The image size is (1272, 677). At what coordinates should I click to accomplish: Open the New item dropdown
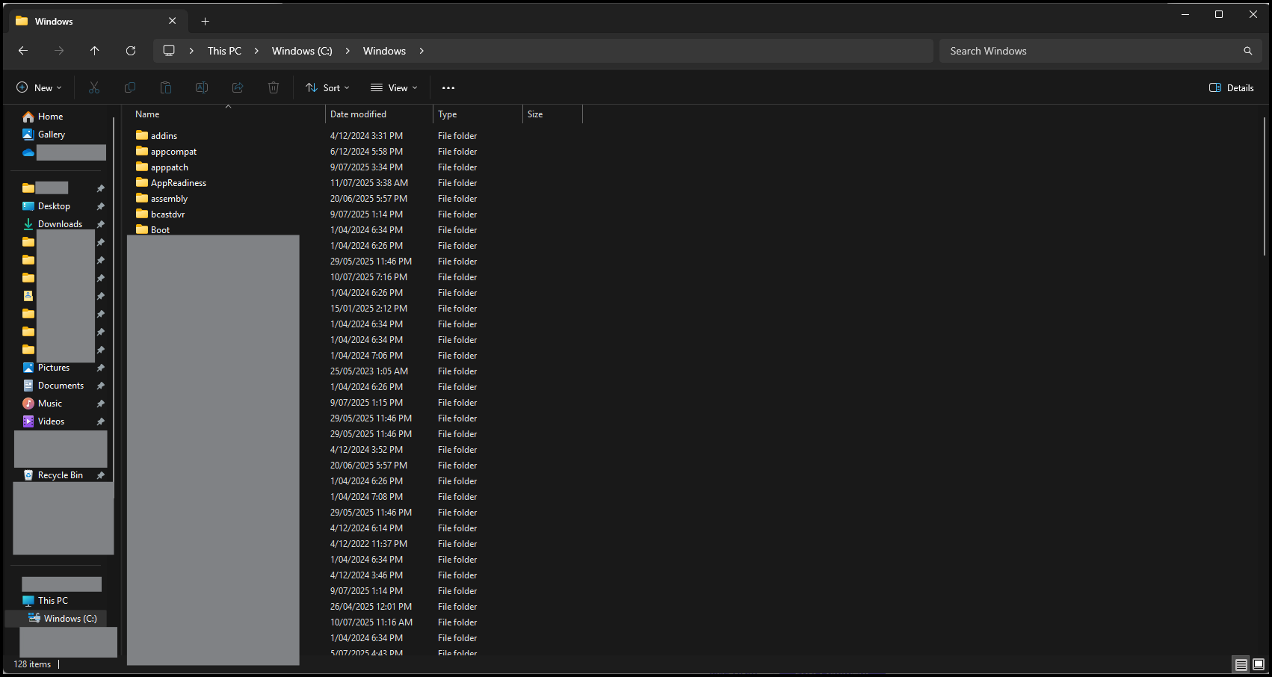39,87
